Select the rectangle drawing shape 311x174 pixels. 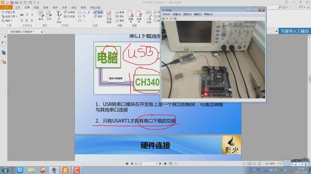coord(80,13)
